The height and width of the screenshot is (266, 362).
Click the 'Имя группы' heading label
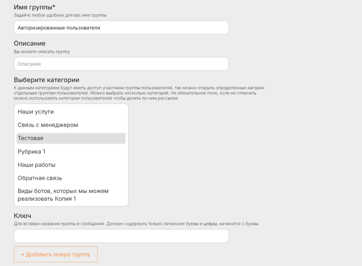pos(33,7)
